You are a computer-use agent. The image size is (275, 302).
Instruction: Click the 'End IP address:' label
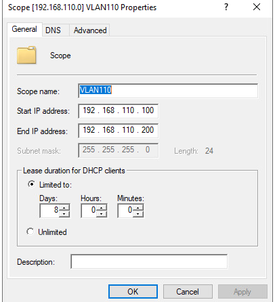[42, 131]
